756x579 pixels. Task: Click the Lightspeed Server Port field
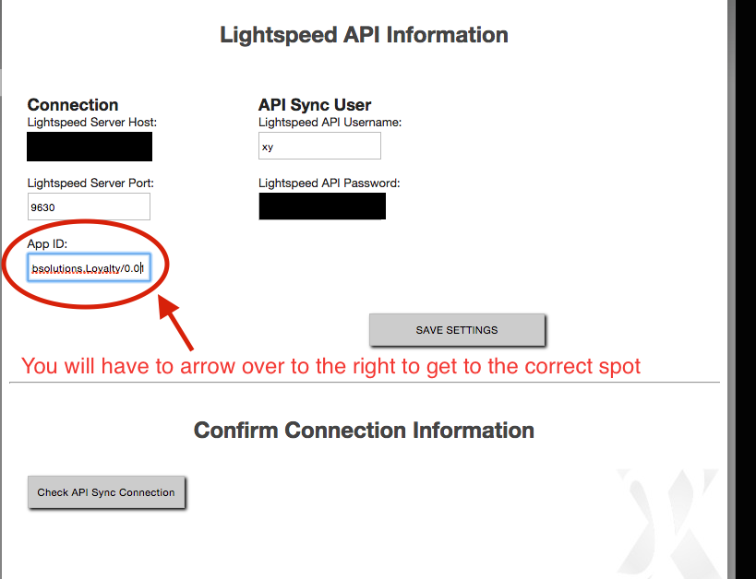89,207
